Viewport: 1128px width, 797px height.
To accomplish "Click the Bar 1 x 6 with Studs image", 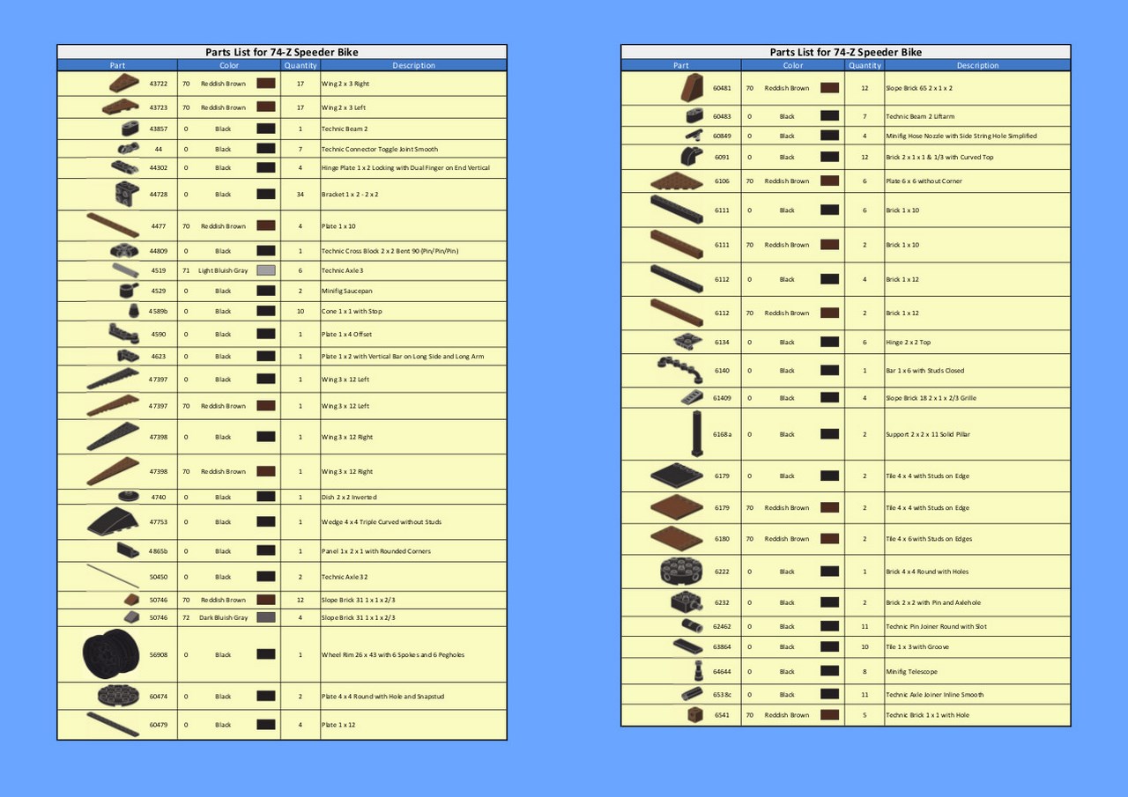I will click(680, 370).
